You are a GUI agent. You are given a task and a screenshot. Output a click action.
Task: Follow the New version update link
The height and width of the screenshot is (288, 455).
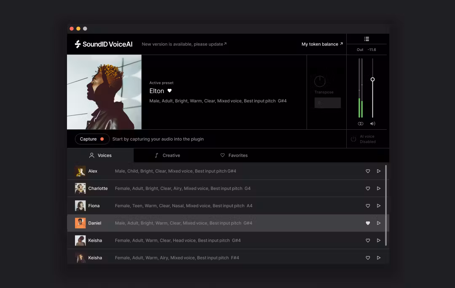(x=184, y=44)
